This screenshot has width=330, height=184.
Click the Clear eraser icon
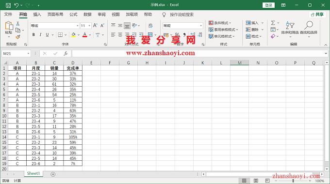tap(273, 36)
